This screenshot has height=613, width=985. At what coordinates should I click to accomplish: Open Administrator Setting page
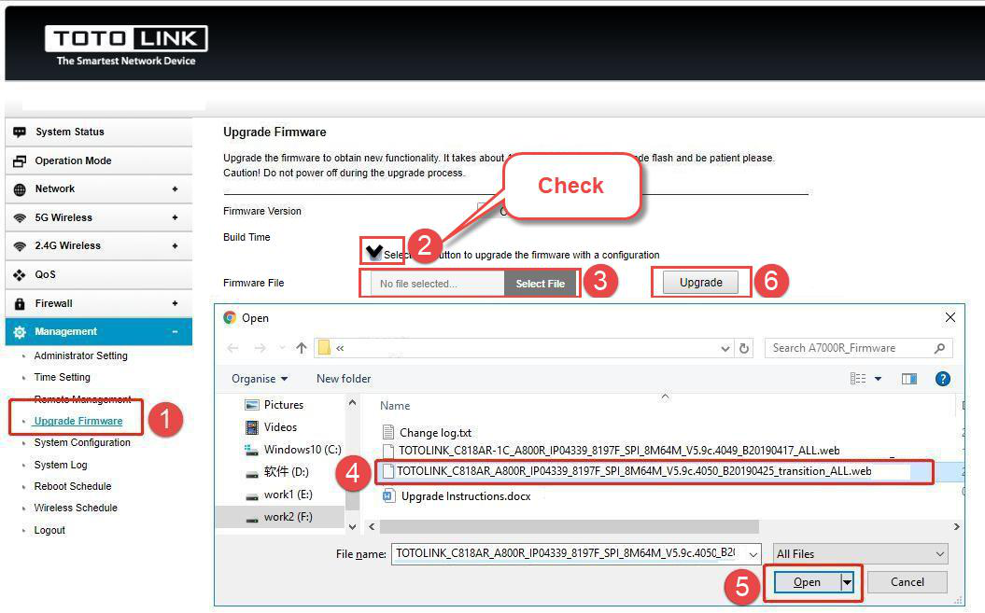(81, 356)
